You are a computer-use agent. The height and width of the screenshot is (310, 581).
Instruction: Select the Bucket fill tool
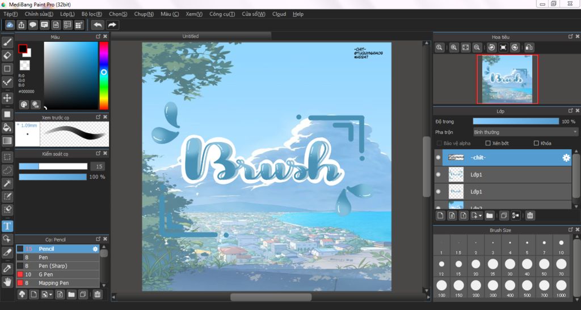click(7, 128)
